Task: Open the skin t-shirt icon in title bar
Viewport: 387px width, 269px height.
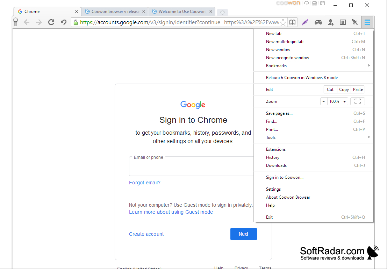Action: (x=307, y=3)
